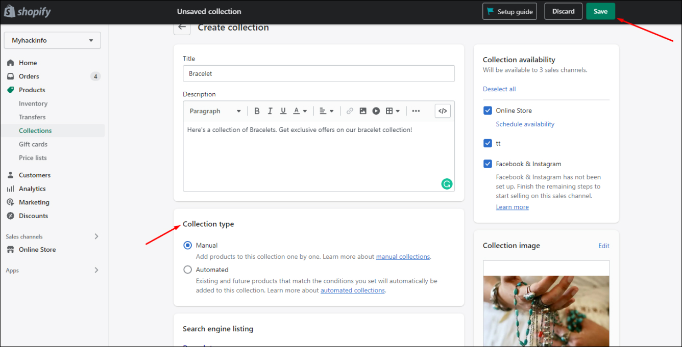Click the Orders count badge 4
This screenshot has width=682, height=347.
(95, 76)
